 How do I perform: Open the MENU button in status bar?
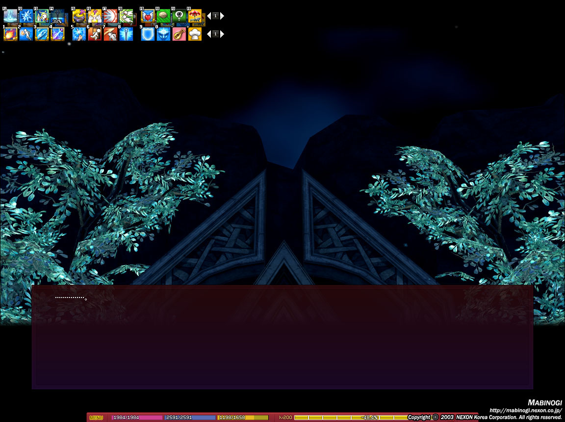point(96,418)
